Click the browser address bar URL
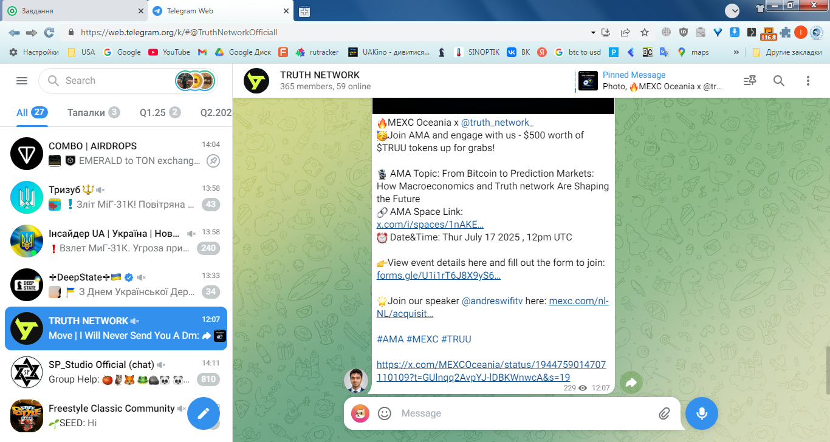830x442 pixels. pos(179,33)
